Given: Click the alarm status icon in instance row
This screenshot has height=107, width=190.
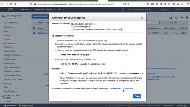Looking at the screenshot, I should pos(176,33).
